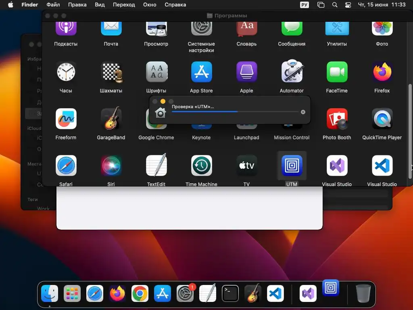Open System Settings (Системные настройки) icon
Viewport: 413px width, 310px height.
pyautogui.click(x=202, y=28)
